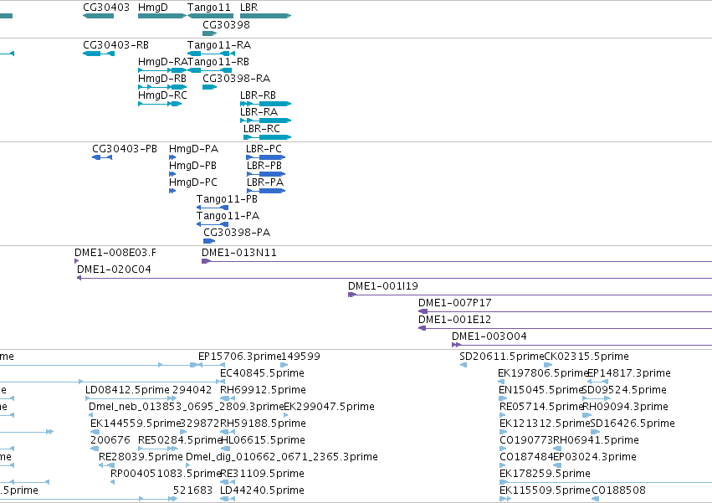
Task: Select protein LBR-PA
Action: click(265, 191)
